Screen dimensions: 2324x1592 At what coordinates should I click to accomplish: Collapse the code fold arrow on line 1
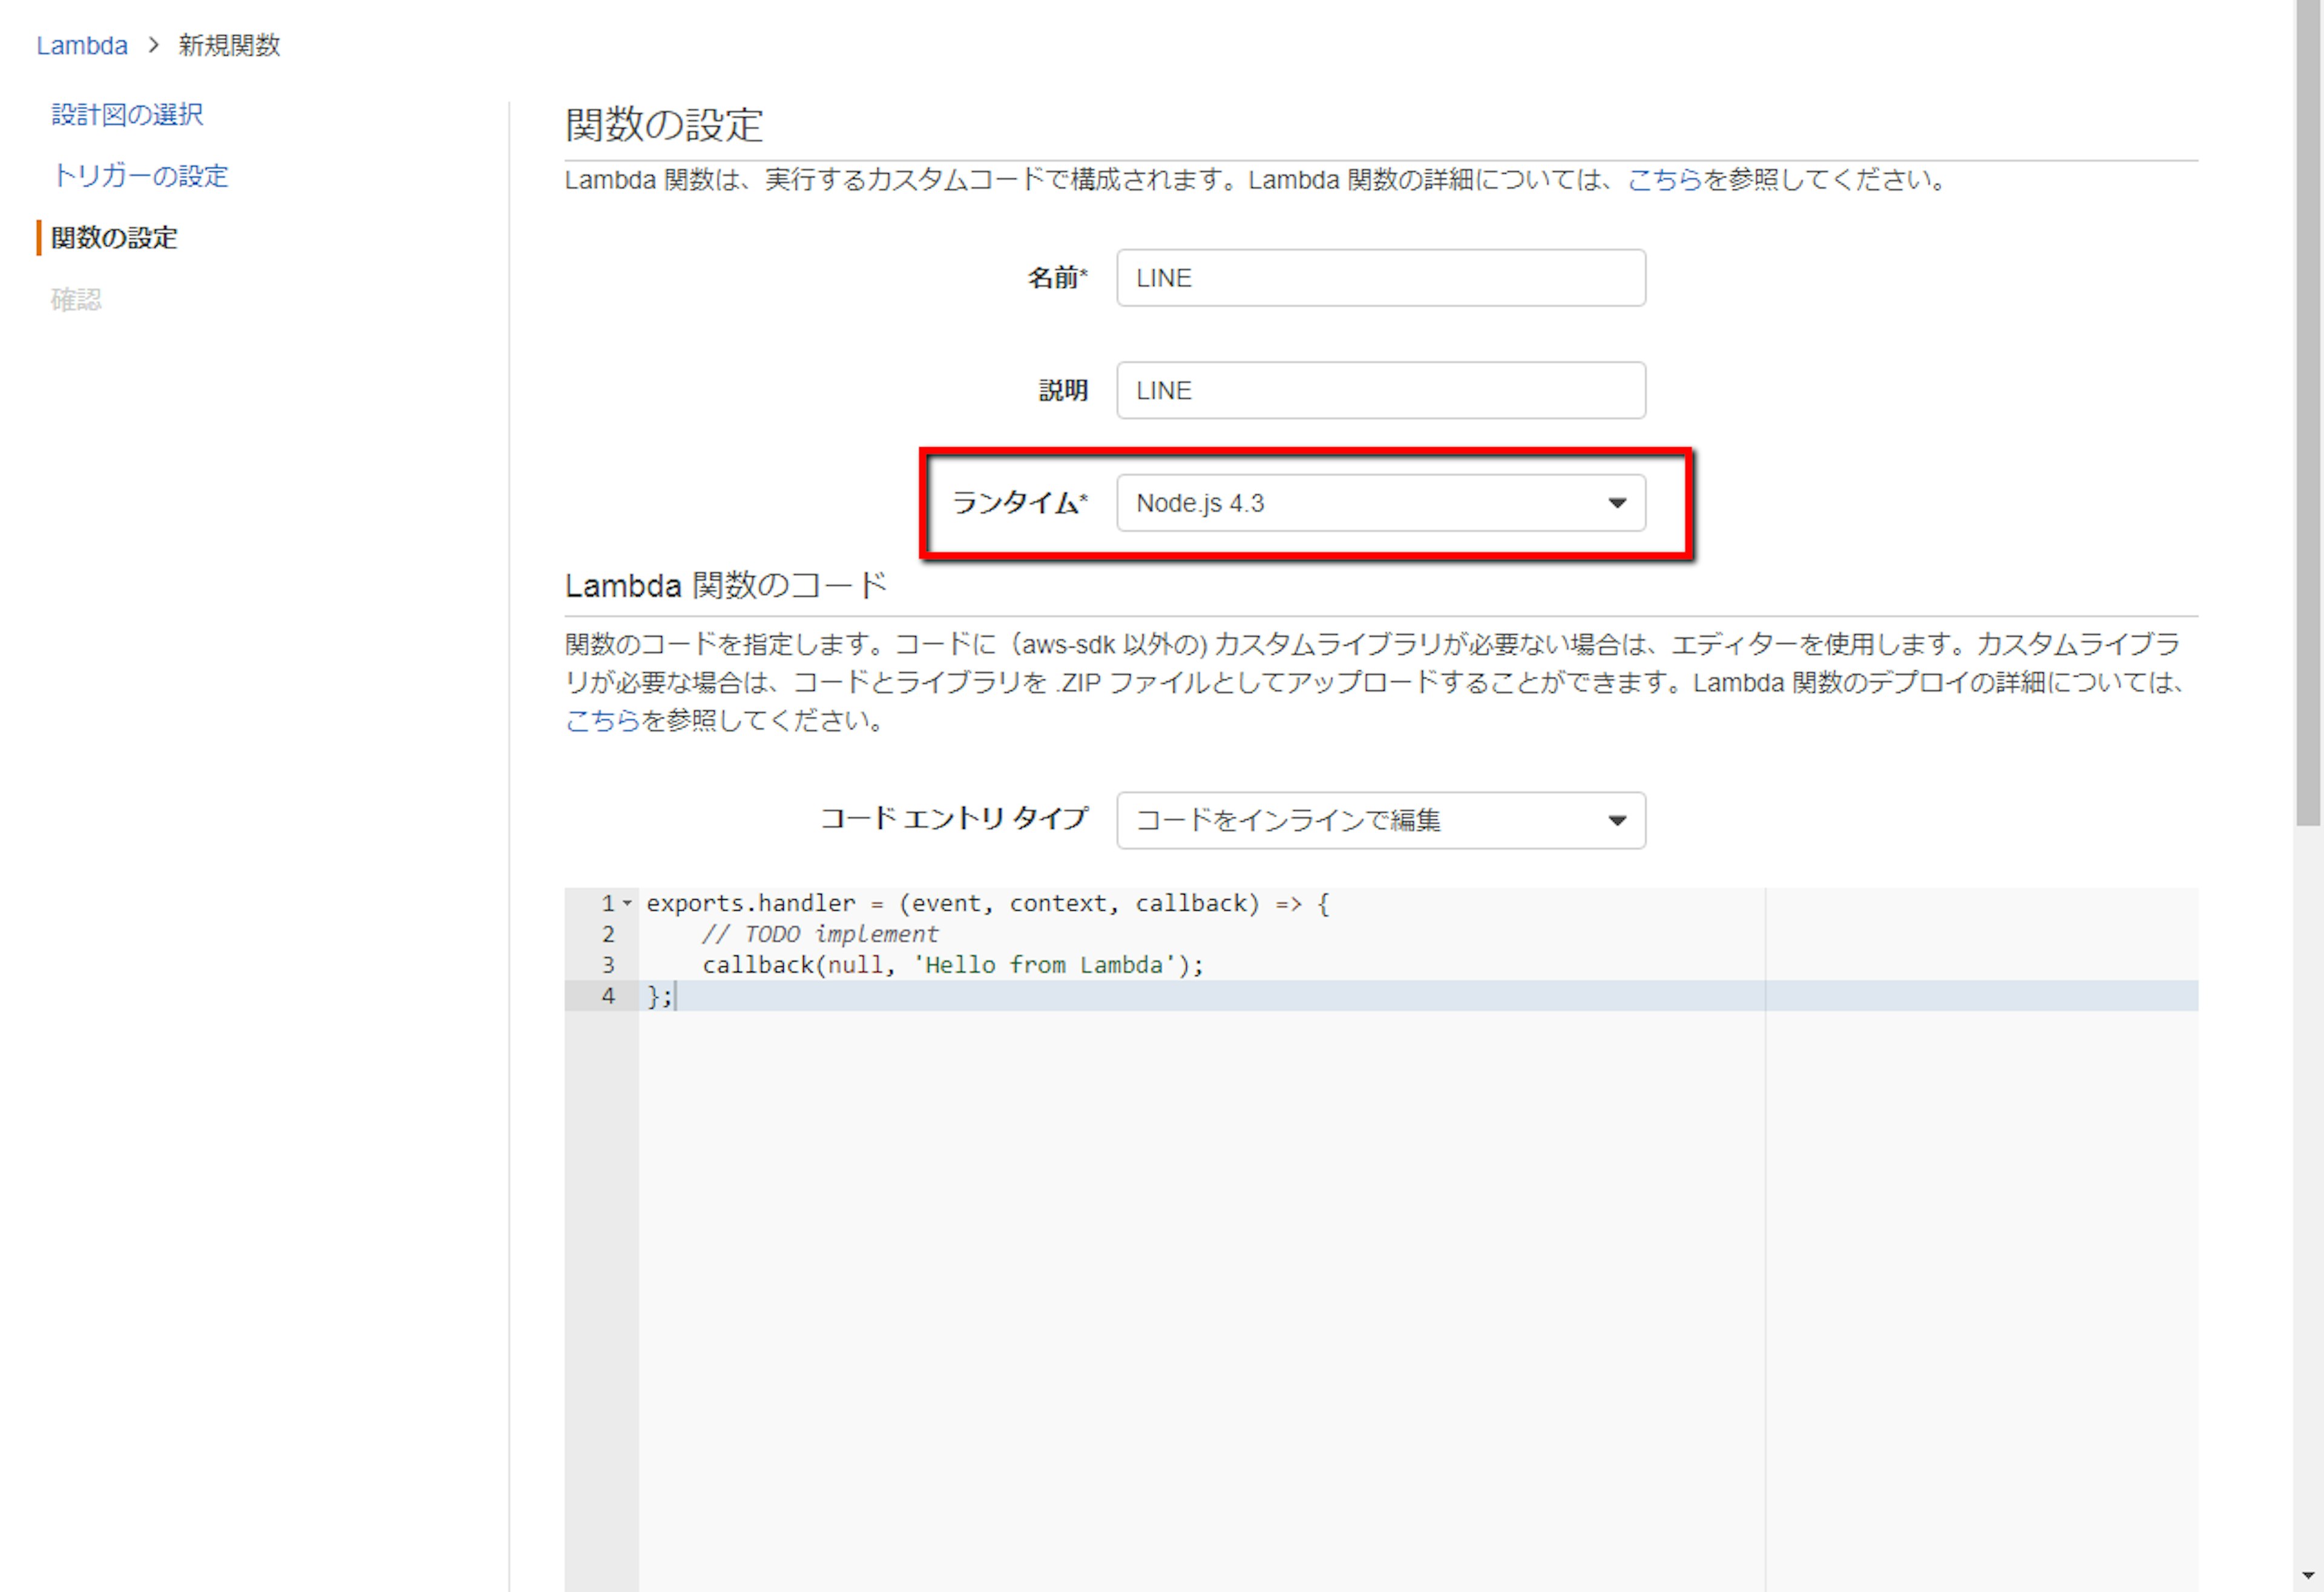pyautogui.click(x=627, y=903)
